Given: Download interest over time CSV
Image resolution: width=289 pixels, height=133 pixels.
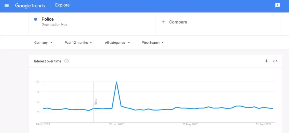Looking at the screenshot, I should click(266, 62).
